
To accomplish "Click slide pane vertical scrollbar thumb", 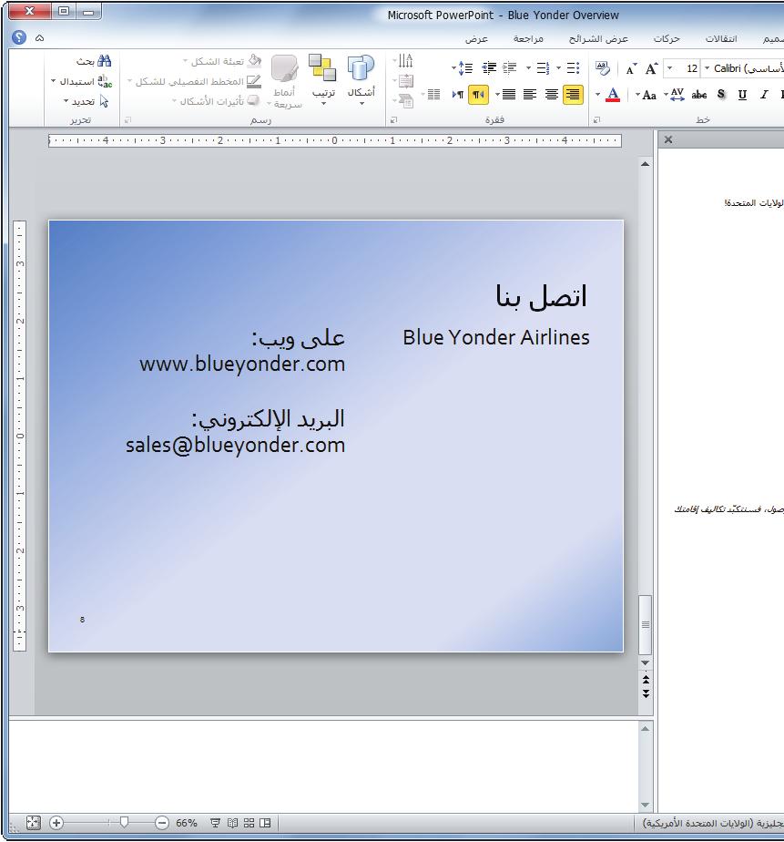I will (x=646, y=624).
